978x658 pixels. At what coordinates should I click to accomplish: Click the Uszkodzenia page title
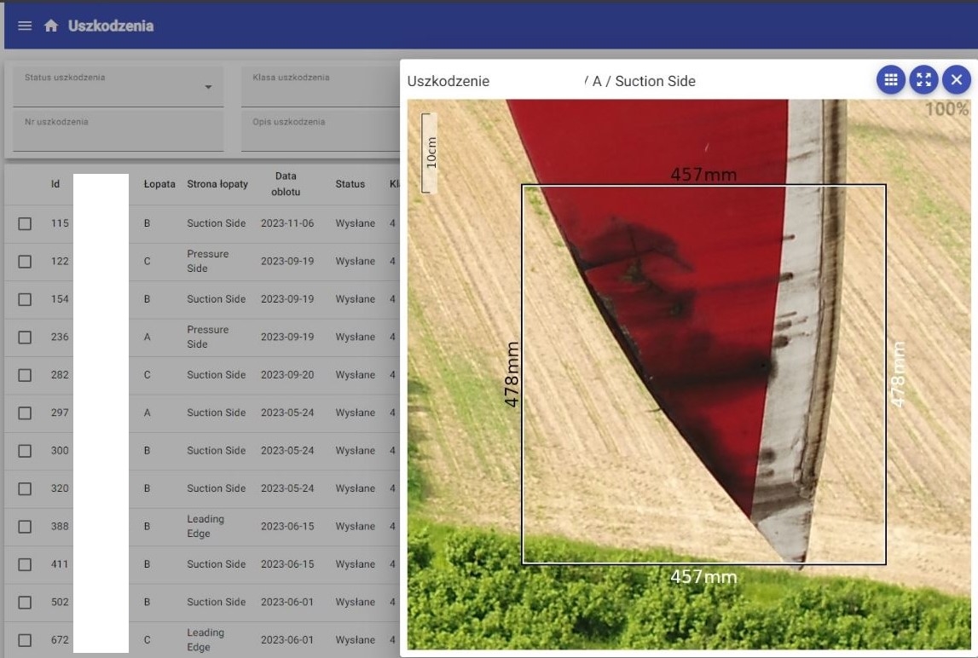111,26
